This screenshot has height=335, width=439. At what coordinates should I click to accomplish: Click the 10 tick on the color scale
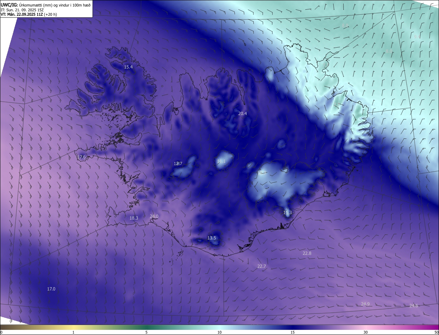219,332
